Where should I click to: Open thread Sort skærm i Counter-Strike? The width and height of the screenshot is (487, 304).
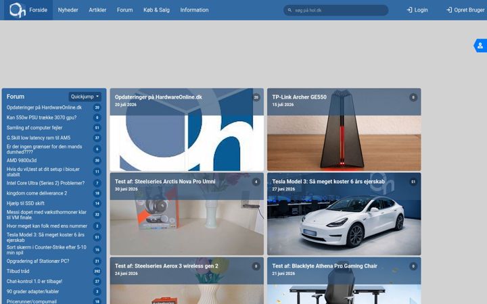(47, 250)
